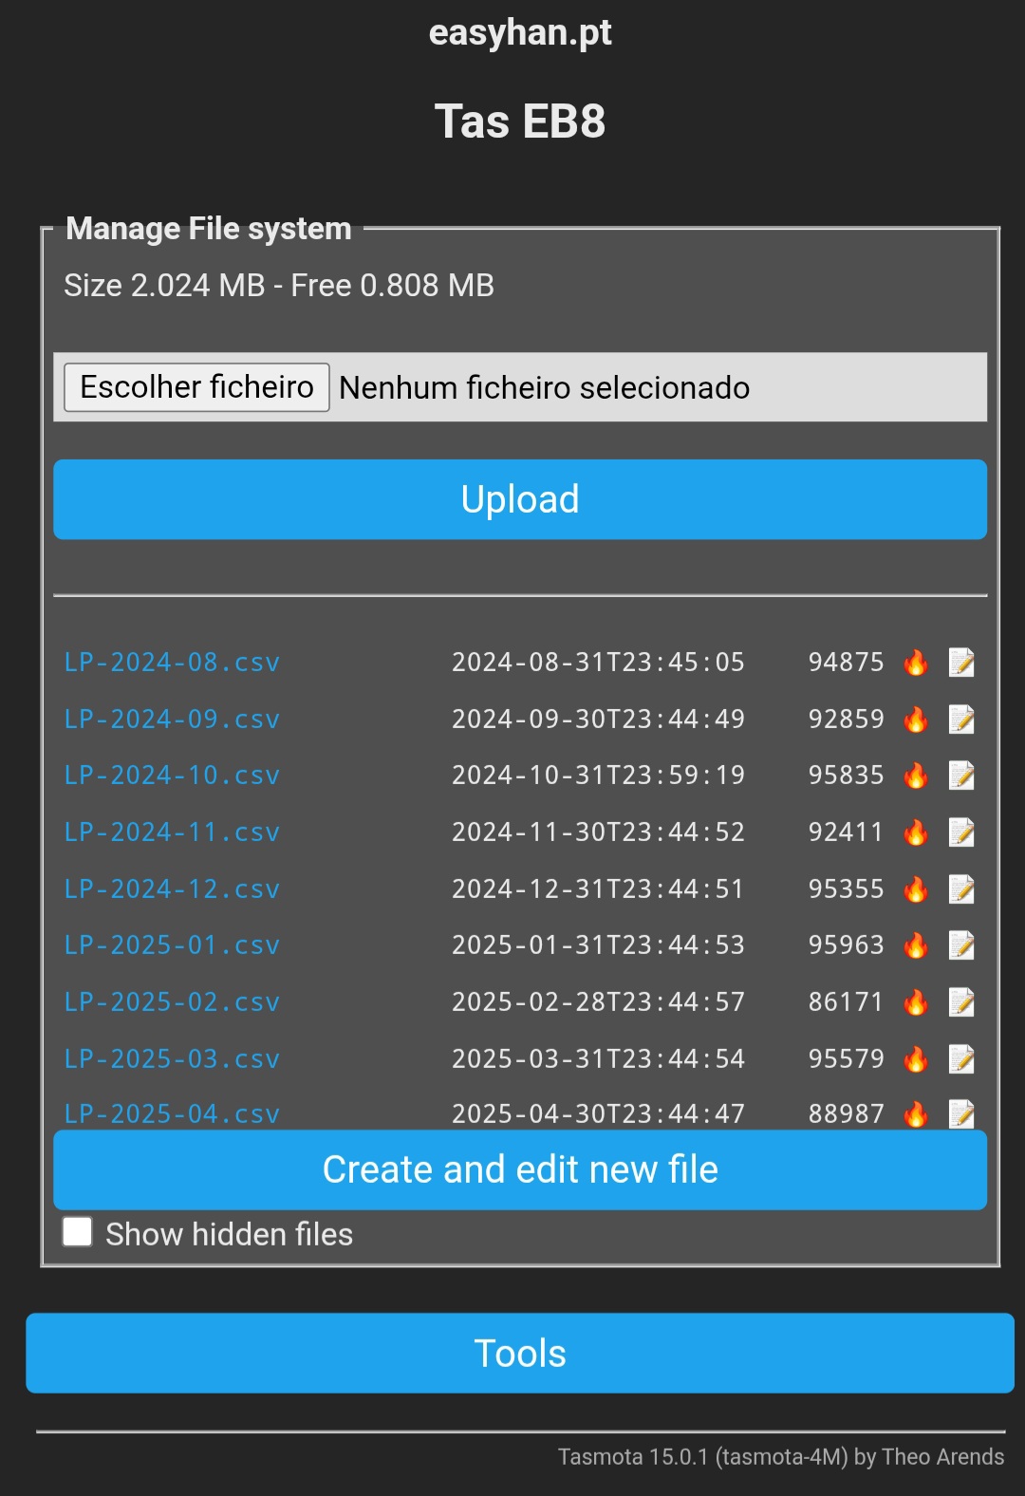Open the LP-2025-03.csv file link
Viewport: 1025px width, 1496px height.
coord(172,1058)
